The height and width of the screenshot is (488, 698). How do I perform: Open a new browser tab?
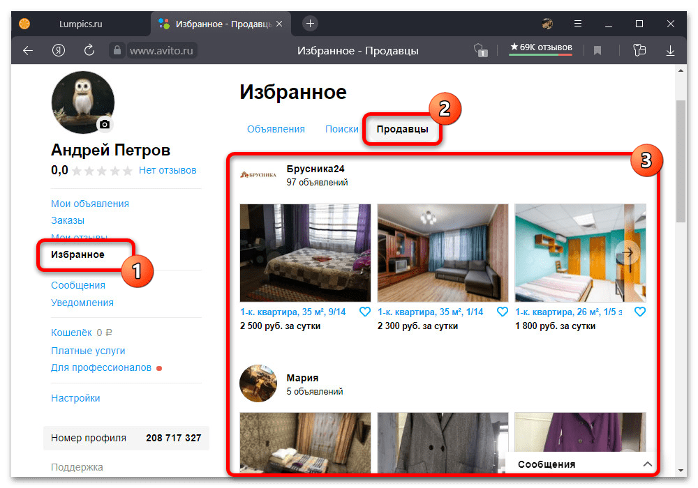tap(311, 24)
